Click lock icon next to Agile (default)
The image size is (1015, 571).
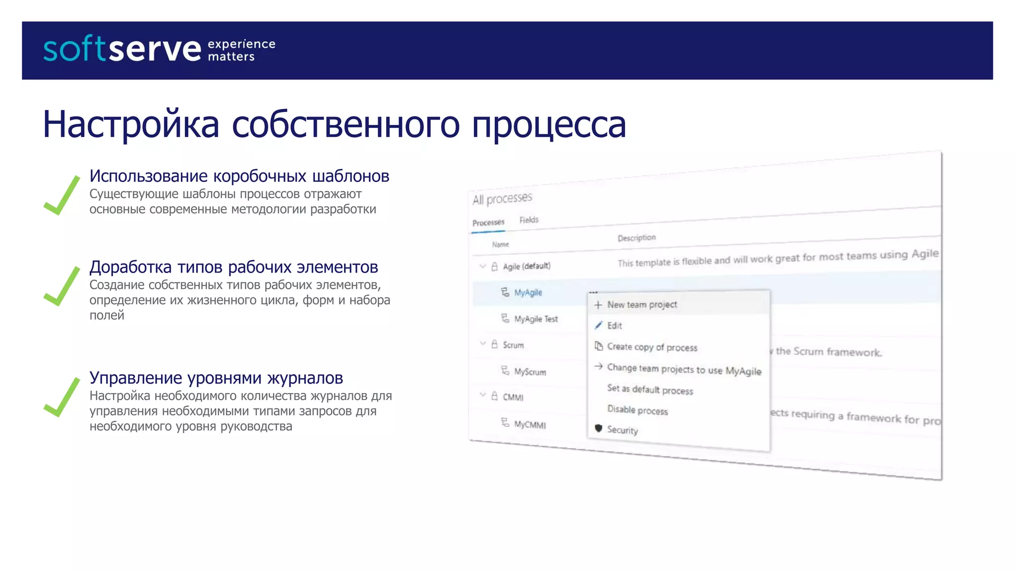click(x=494, y=266)
